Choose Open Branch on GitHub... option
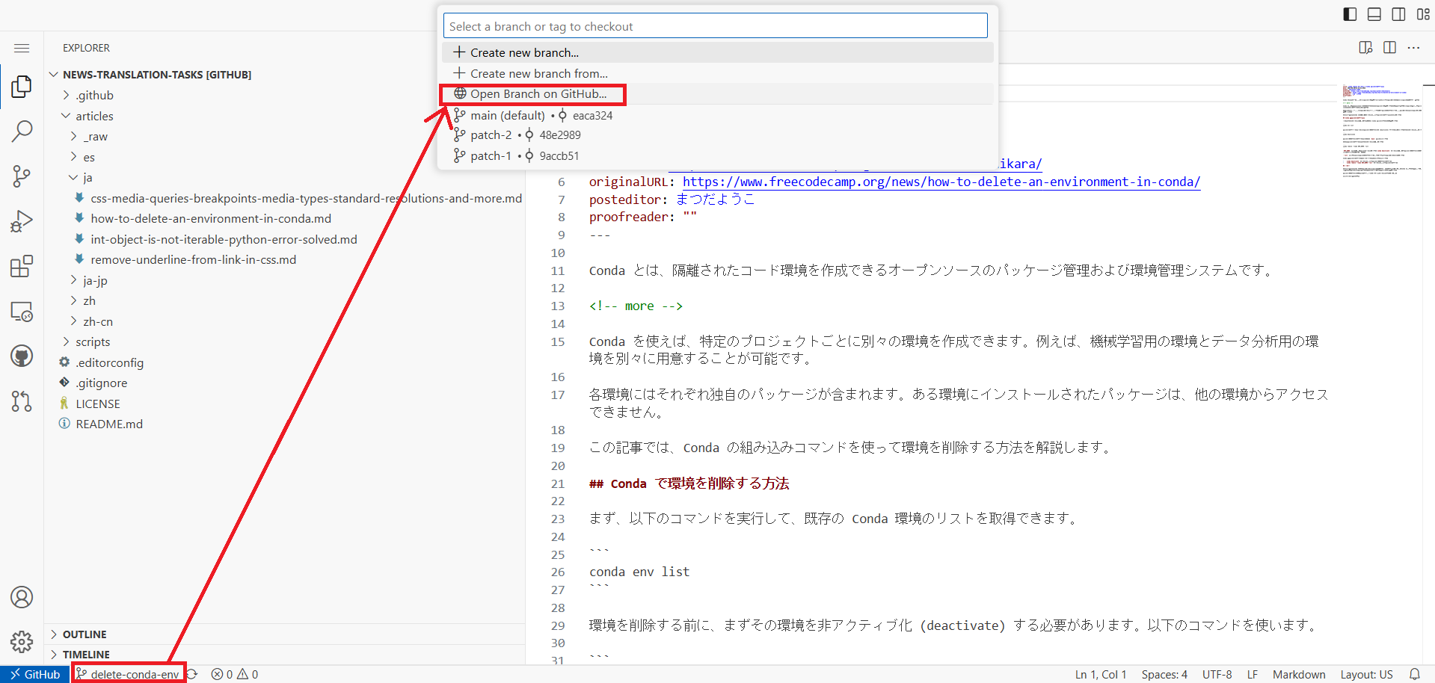Screen dimensions: 1435x683 pyautogui.click(x=718, y=93)
